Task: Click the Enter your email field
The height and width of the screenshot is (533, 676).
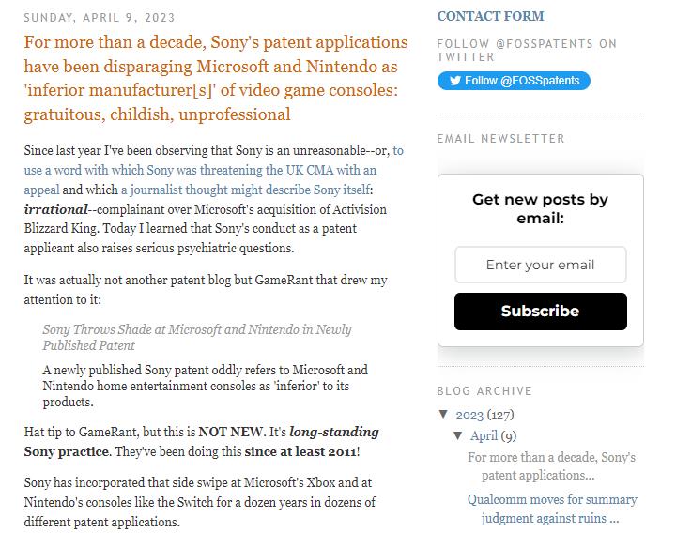Action: (x=540, y=265)
